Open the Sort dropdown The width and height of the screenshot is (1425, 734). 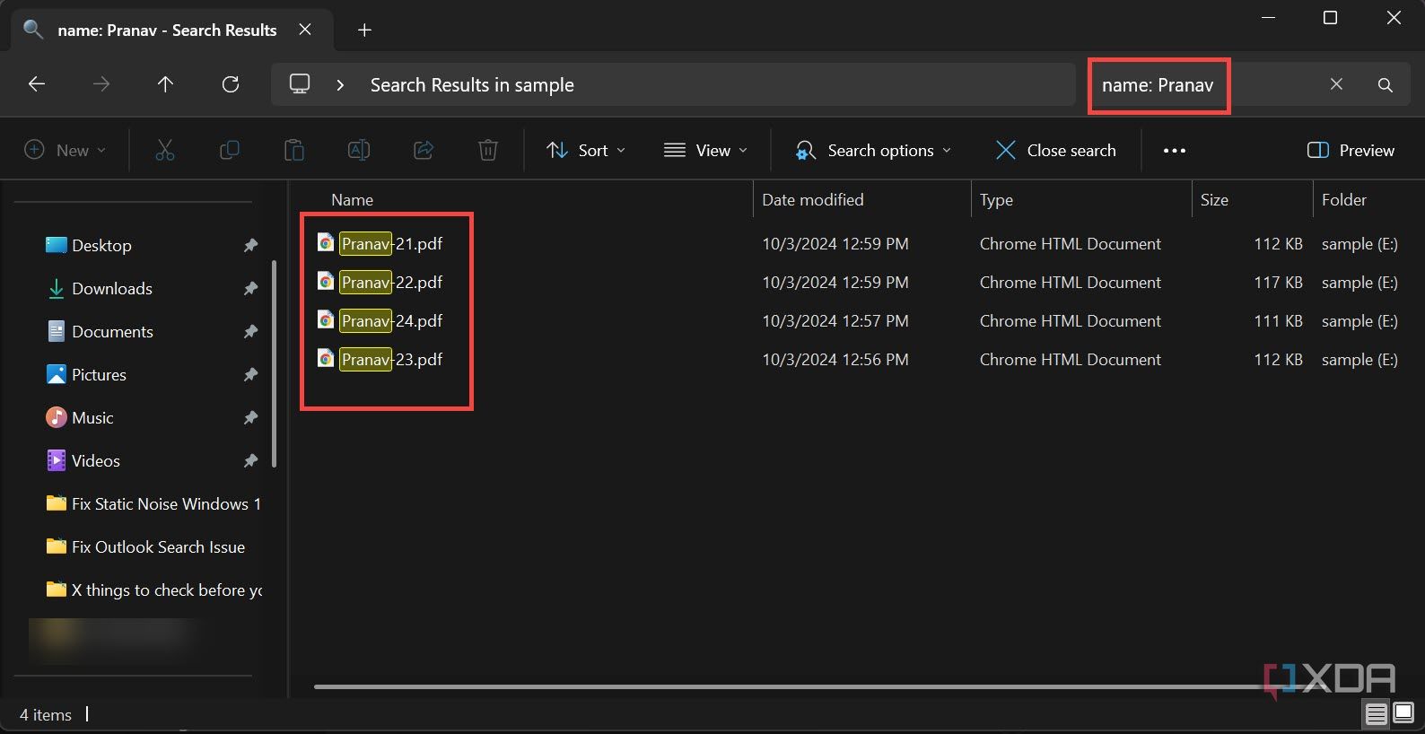click(x=586, y=151)
